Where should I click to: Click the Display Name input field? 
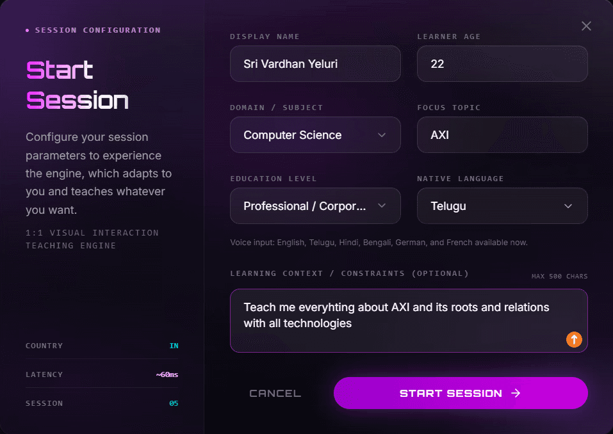point(315,64)
